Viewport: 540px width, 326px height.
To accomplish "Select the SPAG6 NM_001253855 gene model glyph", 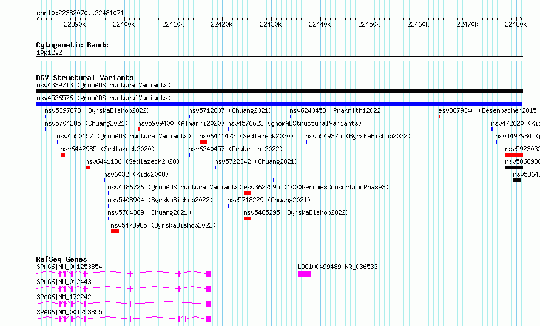I will 124,319.
